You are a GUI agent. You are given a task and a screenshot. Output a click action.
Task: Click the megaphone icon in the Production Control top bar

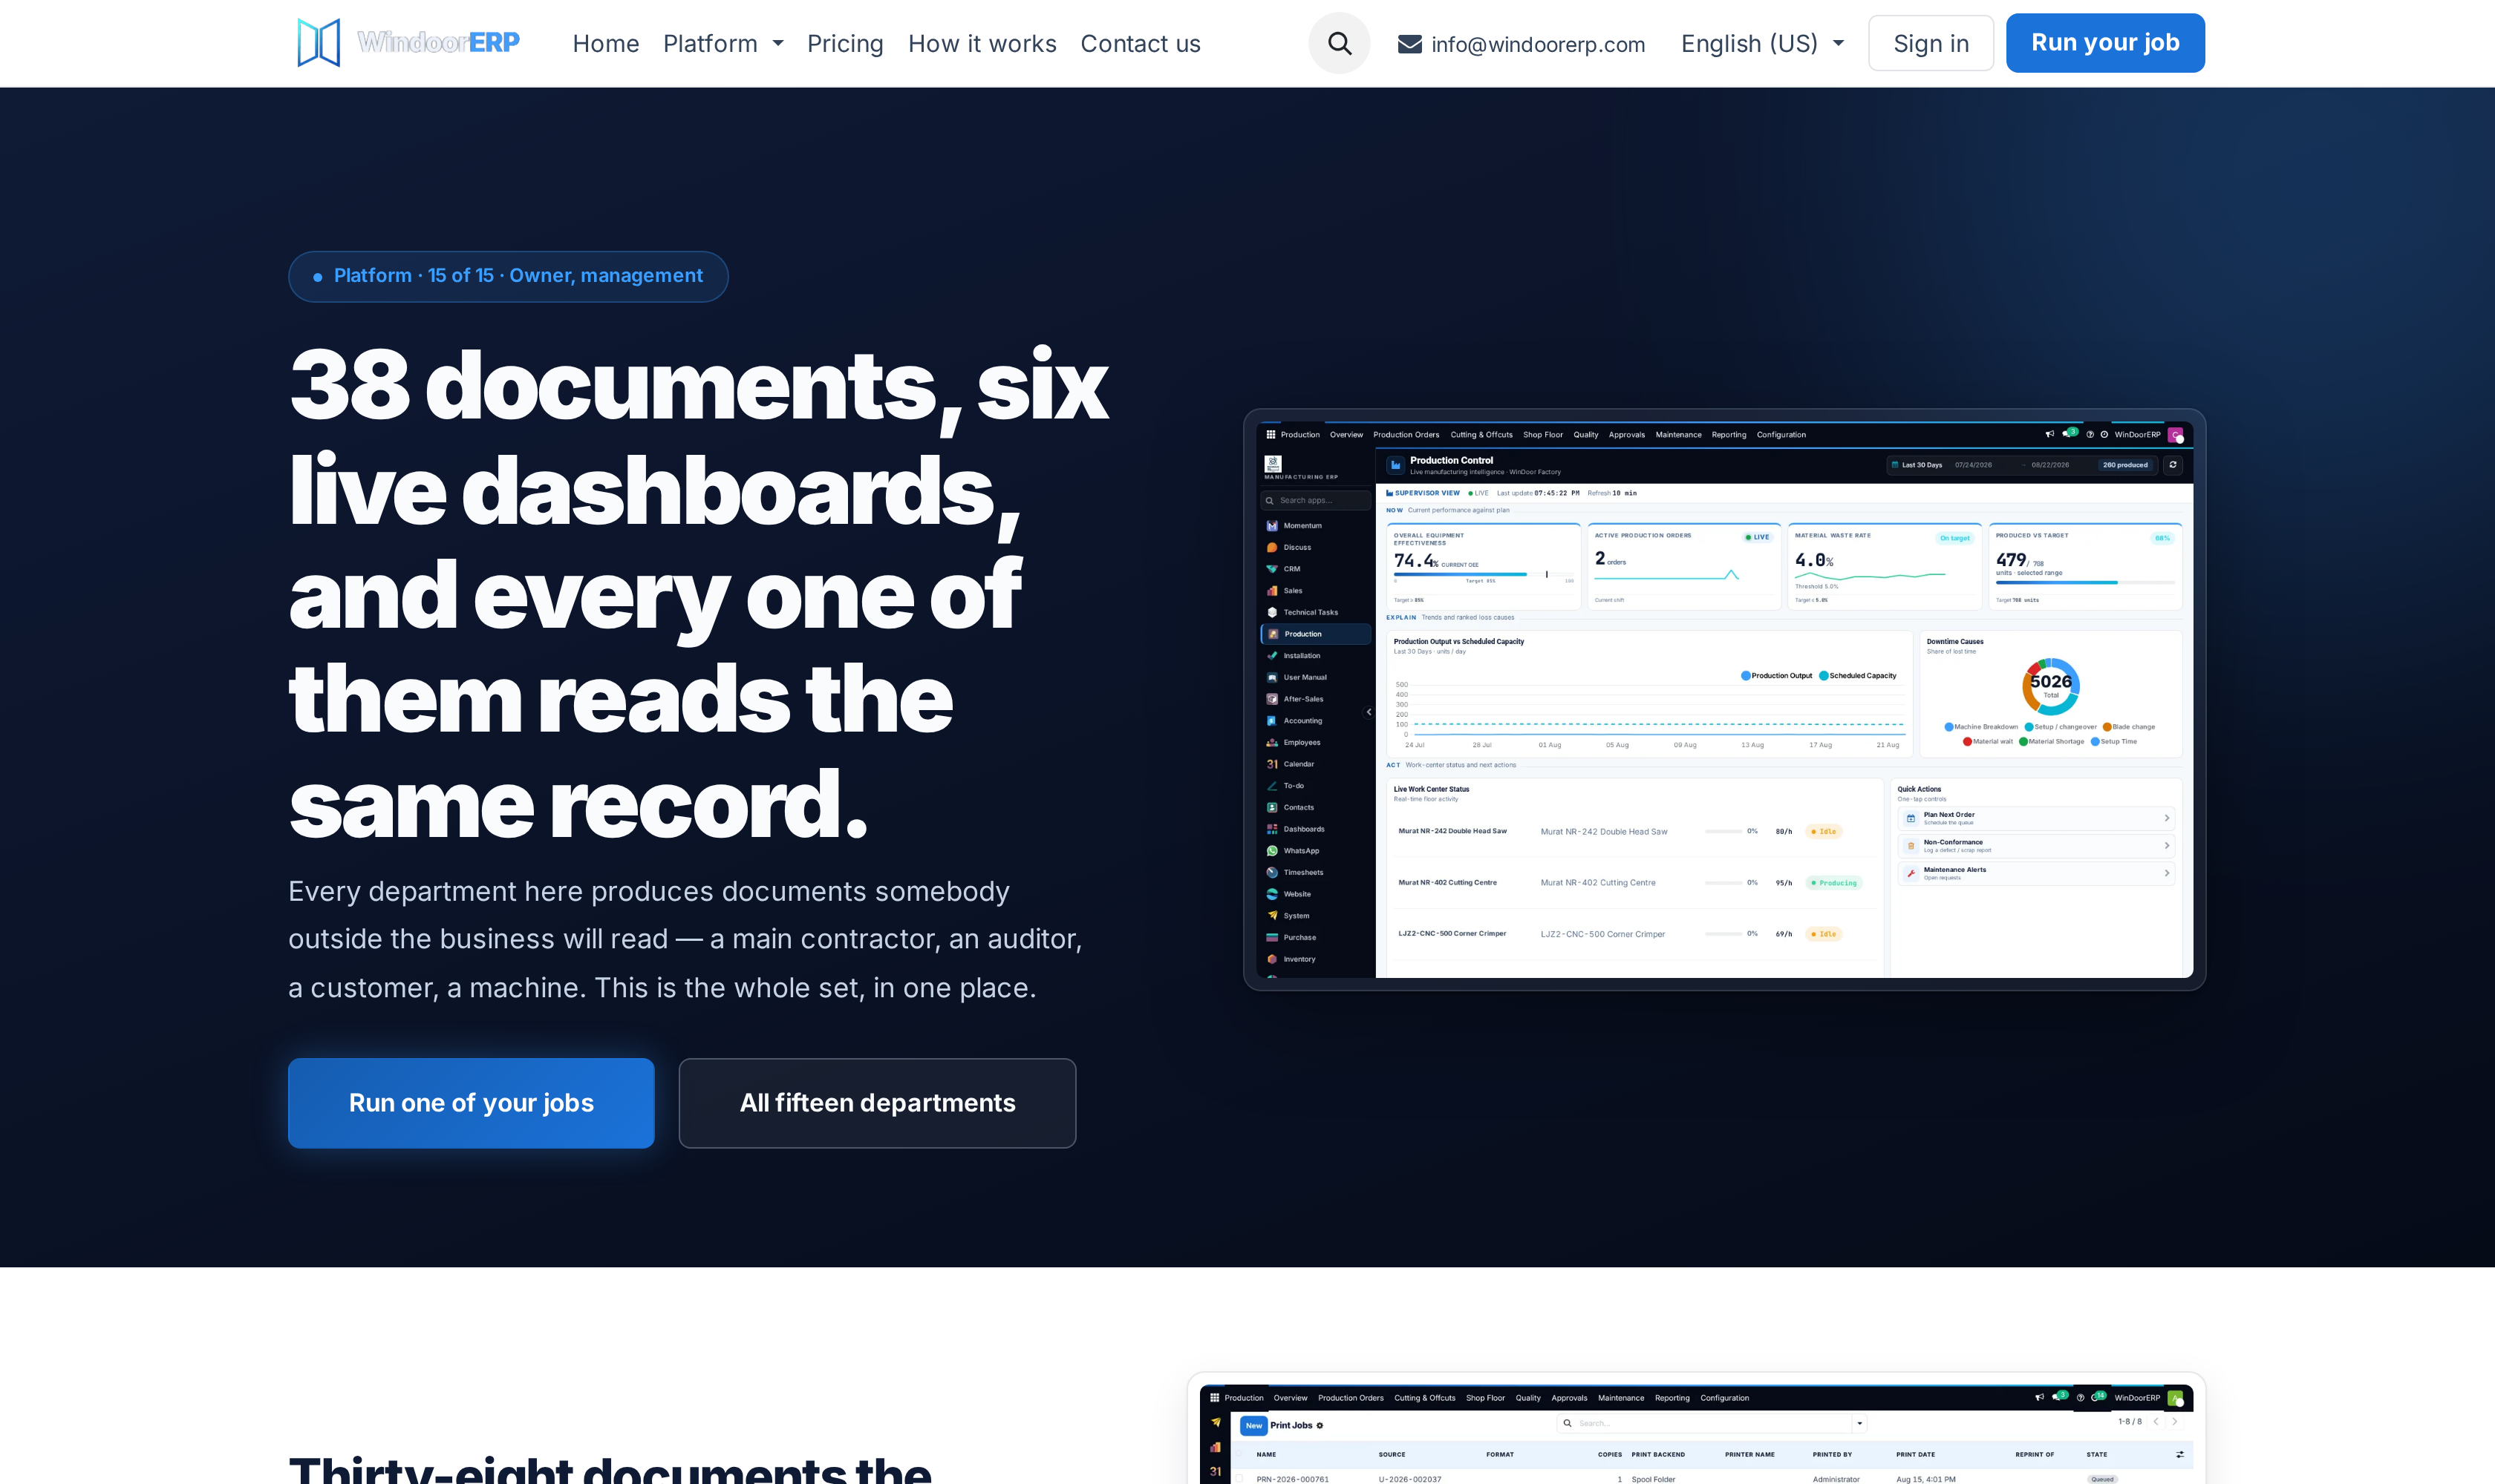2049,434
